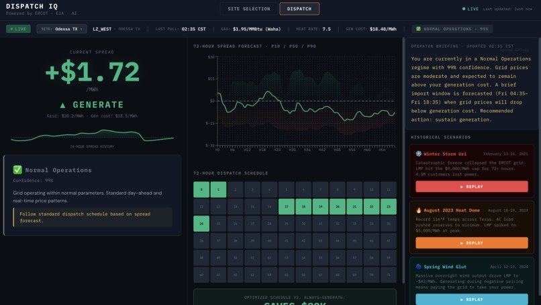Click the green checkmark in status badge
The height and width of the screenshot is (305, 541).
[418, 29]
